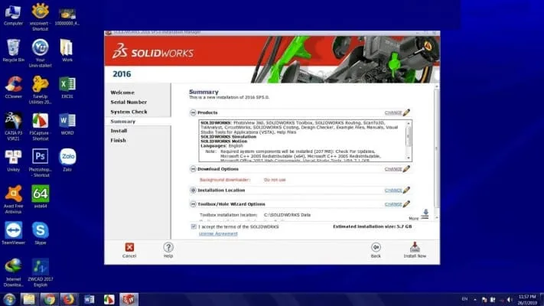Click CHANGE link for Installation Location
Viewport: 544px width, 306px height.
coord(393,190)
